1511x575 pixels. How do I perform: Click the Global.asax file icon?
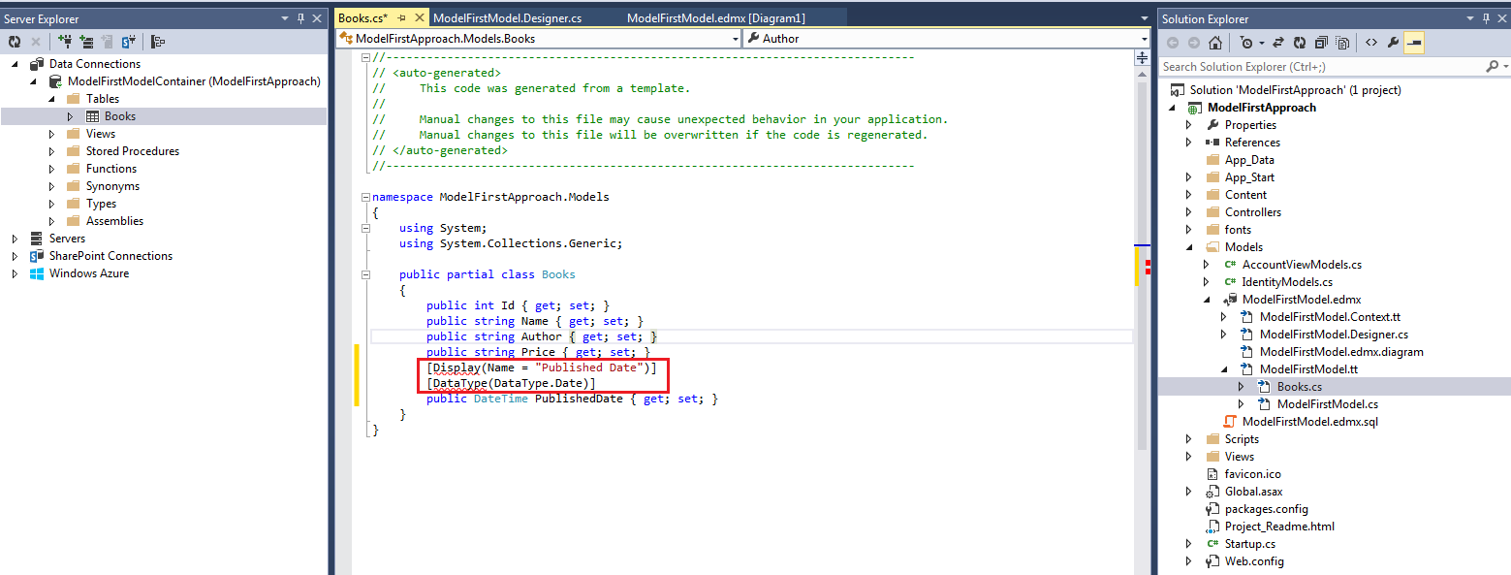click(x=1212, y=492)
